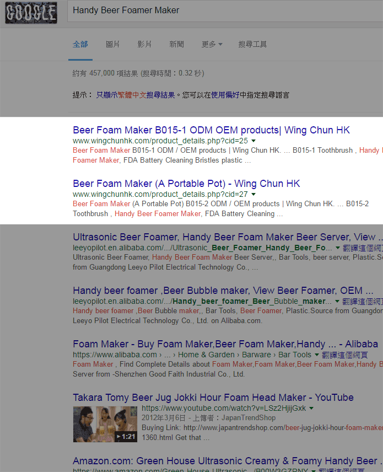
Task: Switch to the 新聞 tab
Action: (x=176, y=44)
